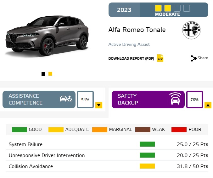213x178 pixels.
Task: Click the System Failure green rating bar
Action: click(147, 144)
